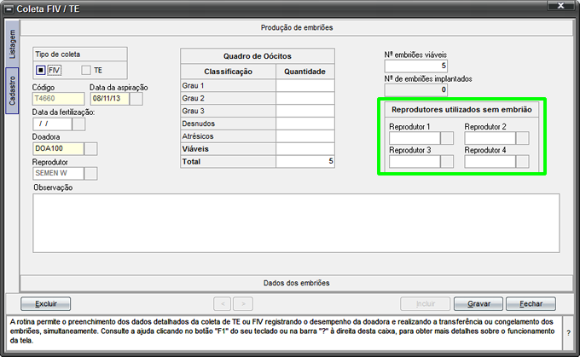Open the Produção de embriões section

click(x=297, y=28)
